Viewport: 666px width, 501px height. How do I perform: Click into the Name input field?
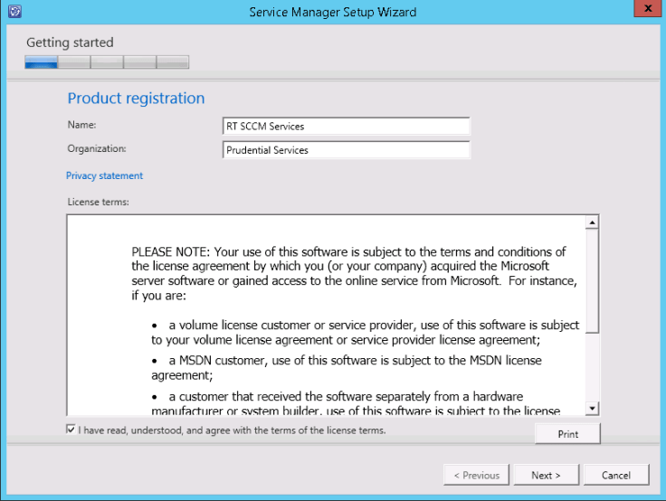[x=346, y=127]
